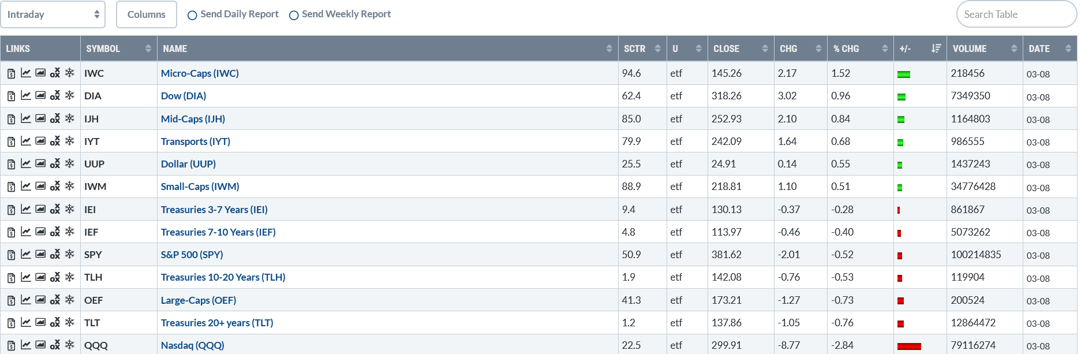Click the Columns button
The height and width of the screenshot is (354, 1081).
click(x=147, y=14)
